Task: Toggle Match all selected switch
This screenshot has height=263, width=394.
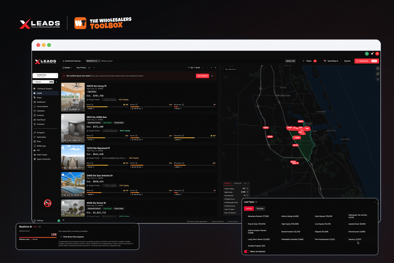Action: point(247,252)
